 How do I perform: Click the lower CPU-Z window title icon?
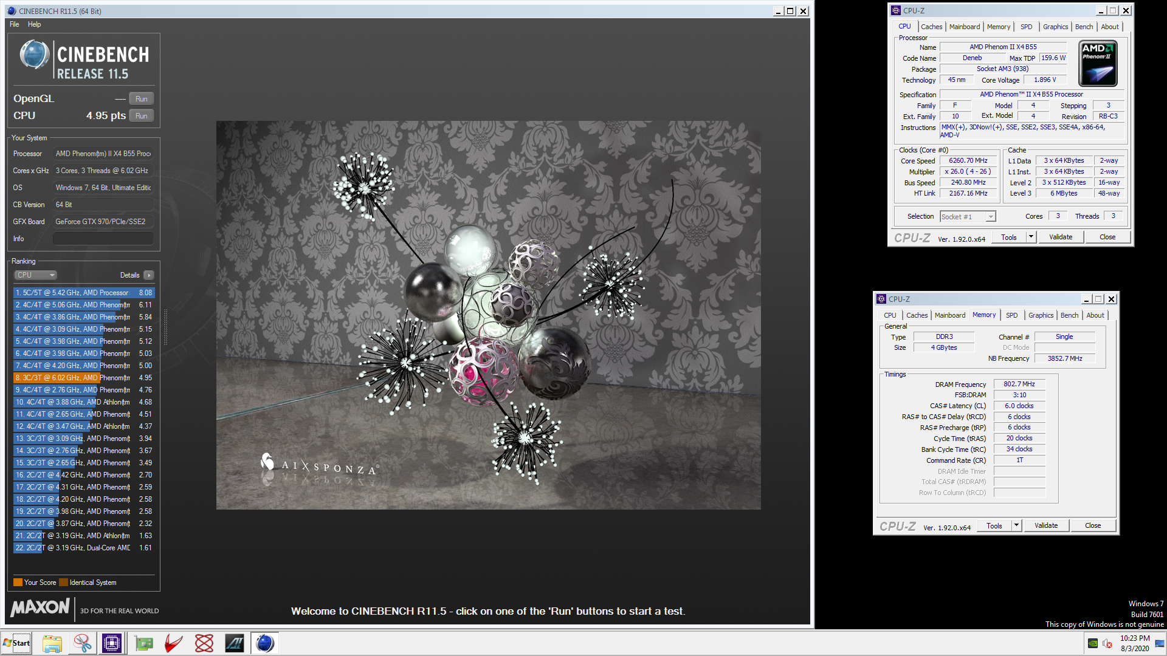point(881,299)
